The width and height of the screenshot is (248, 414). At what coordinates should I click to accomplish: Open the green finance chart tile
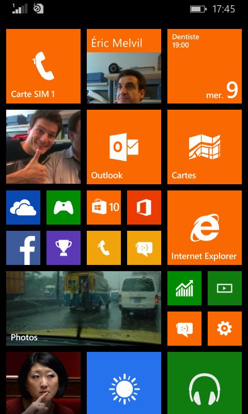click(184, 288)
